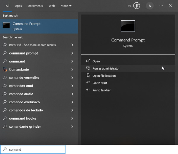Image resolution: width=178 pixels, height=154 pixels.
Task: Click the large Command Prompt preview icon
Action: tap(128, 26)
